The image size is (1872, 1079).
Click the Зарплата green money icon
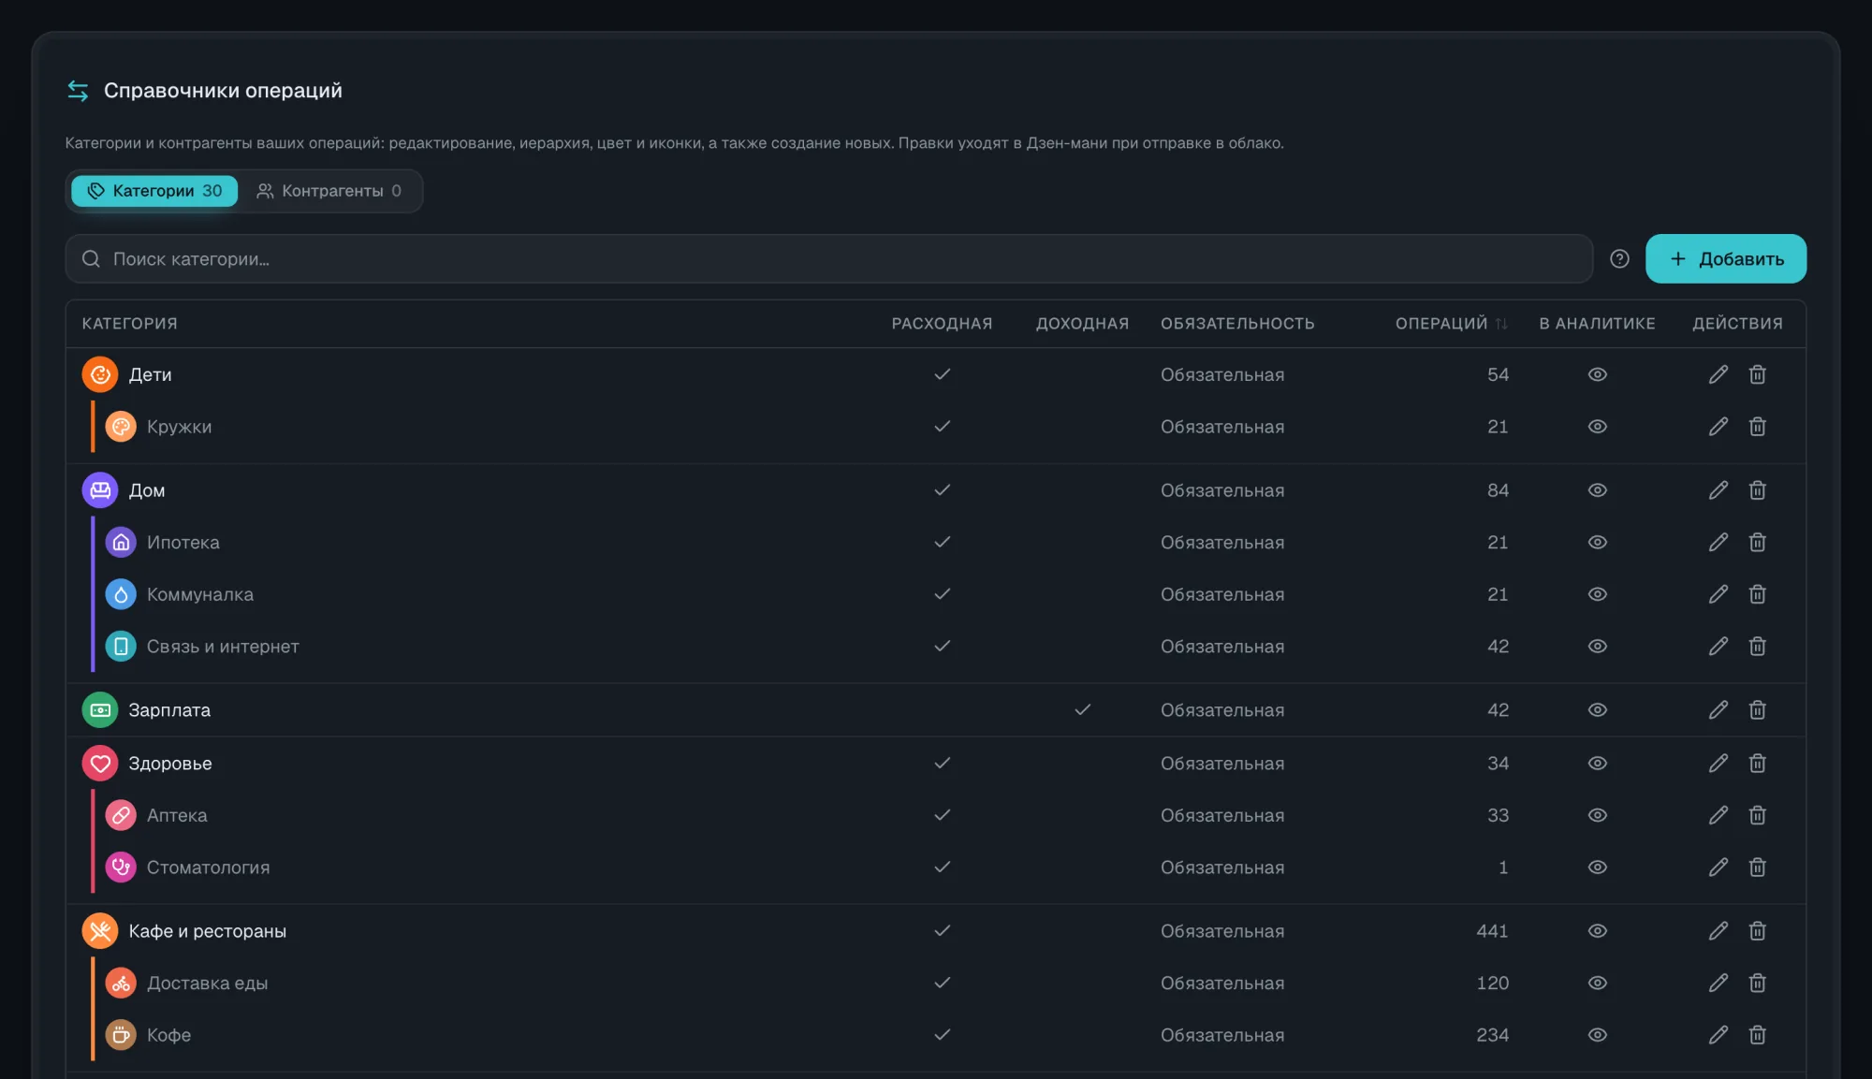[x=100, y=710]
